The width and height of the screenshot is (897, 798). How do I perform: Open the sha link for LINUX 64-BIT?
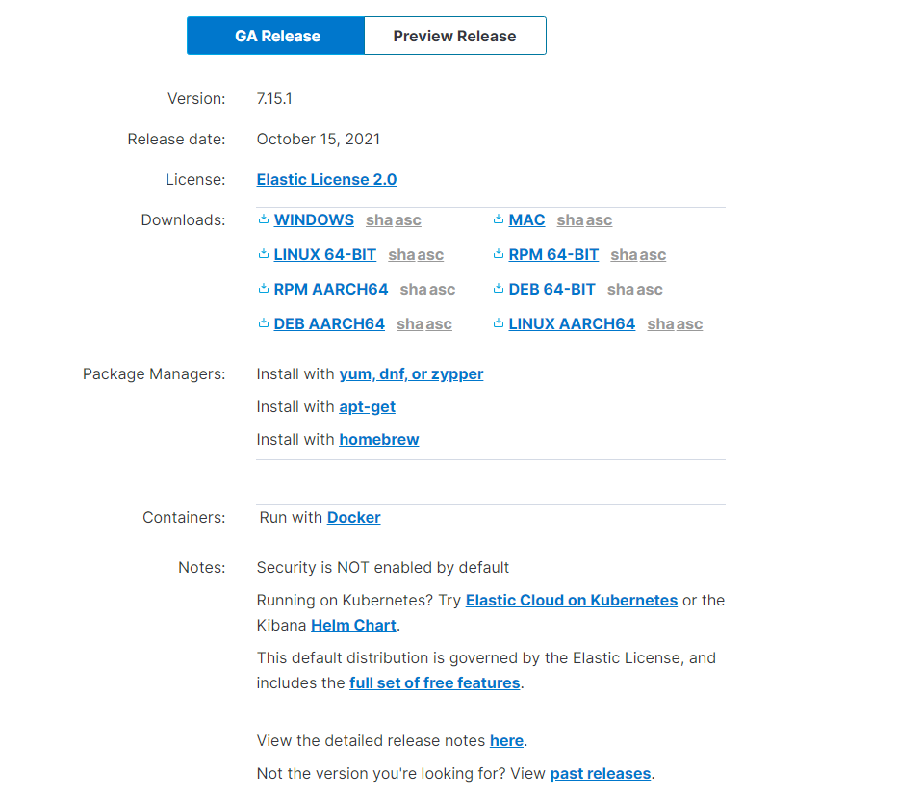[x=401, y=254]
